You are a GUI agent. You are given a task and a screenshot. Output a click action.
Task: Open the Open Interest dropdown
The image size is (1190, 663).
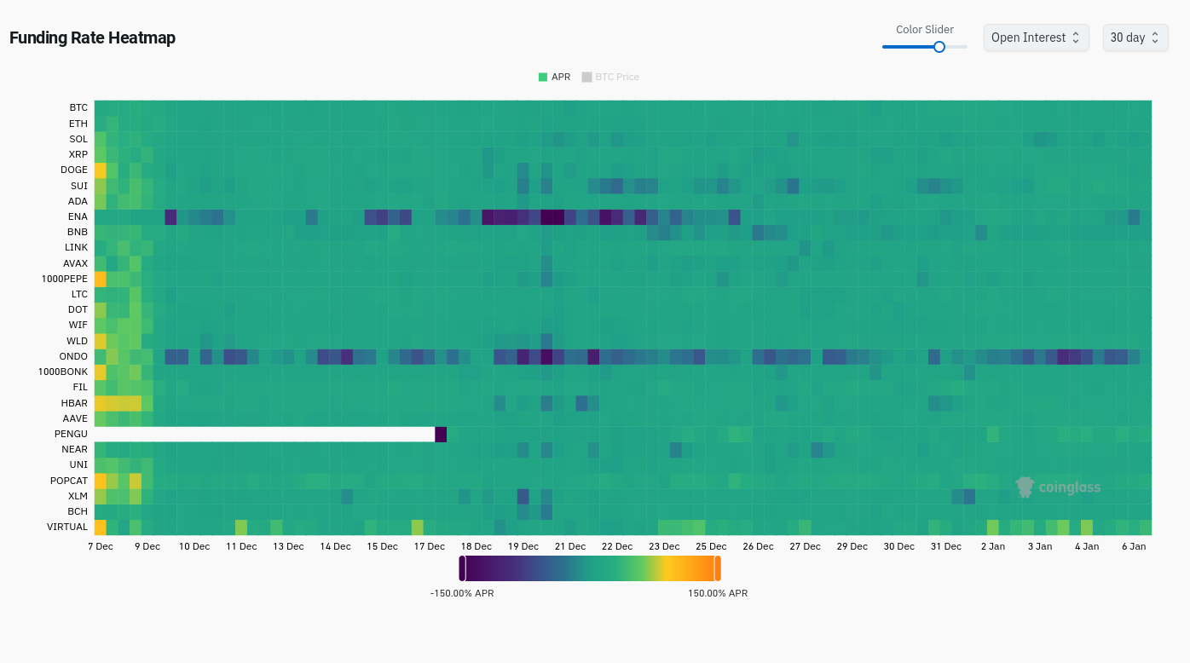[1037, 37]
